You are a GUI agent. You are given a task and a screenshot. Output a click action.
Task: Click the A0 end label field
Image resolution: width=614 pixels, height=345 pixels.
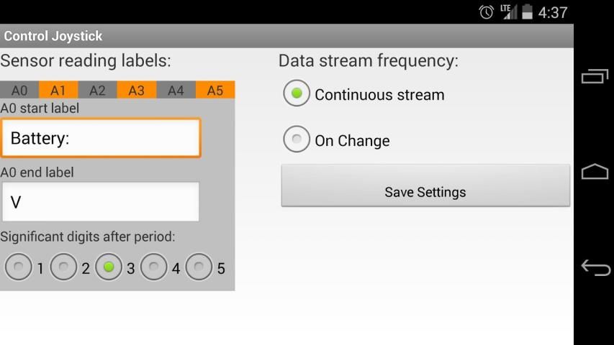click(x=100, y=202)
